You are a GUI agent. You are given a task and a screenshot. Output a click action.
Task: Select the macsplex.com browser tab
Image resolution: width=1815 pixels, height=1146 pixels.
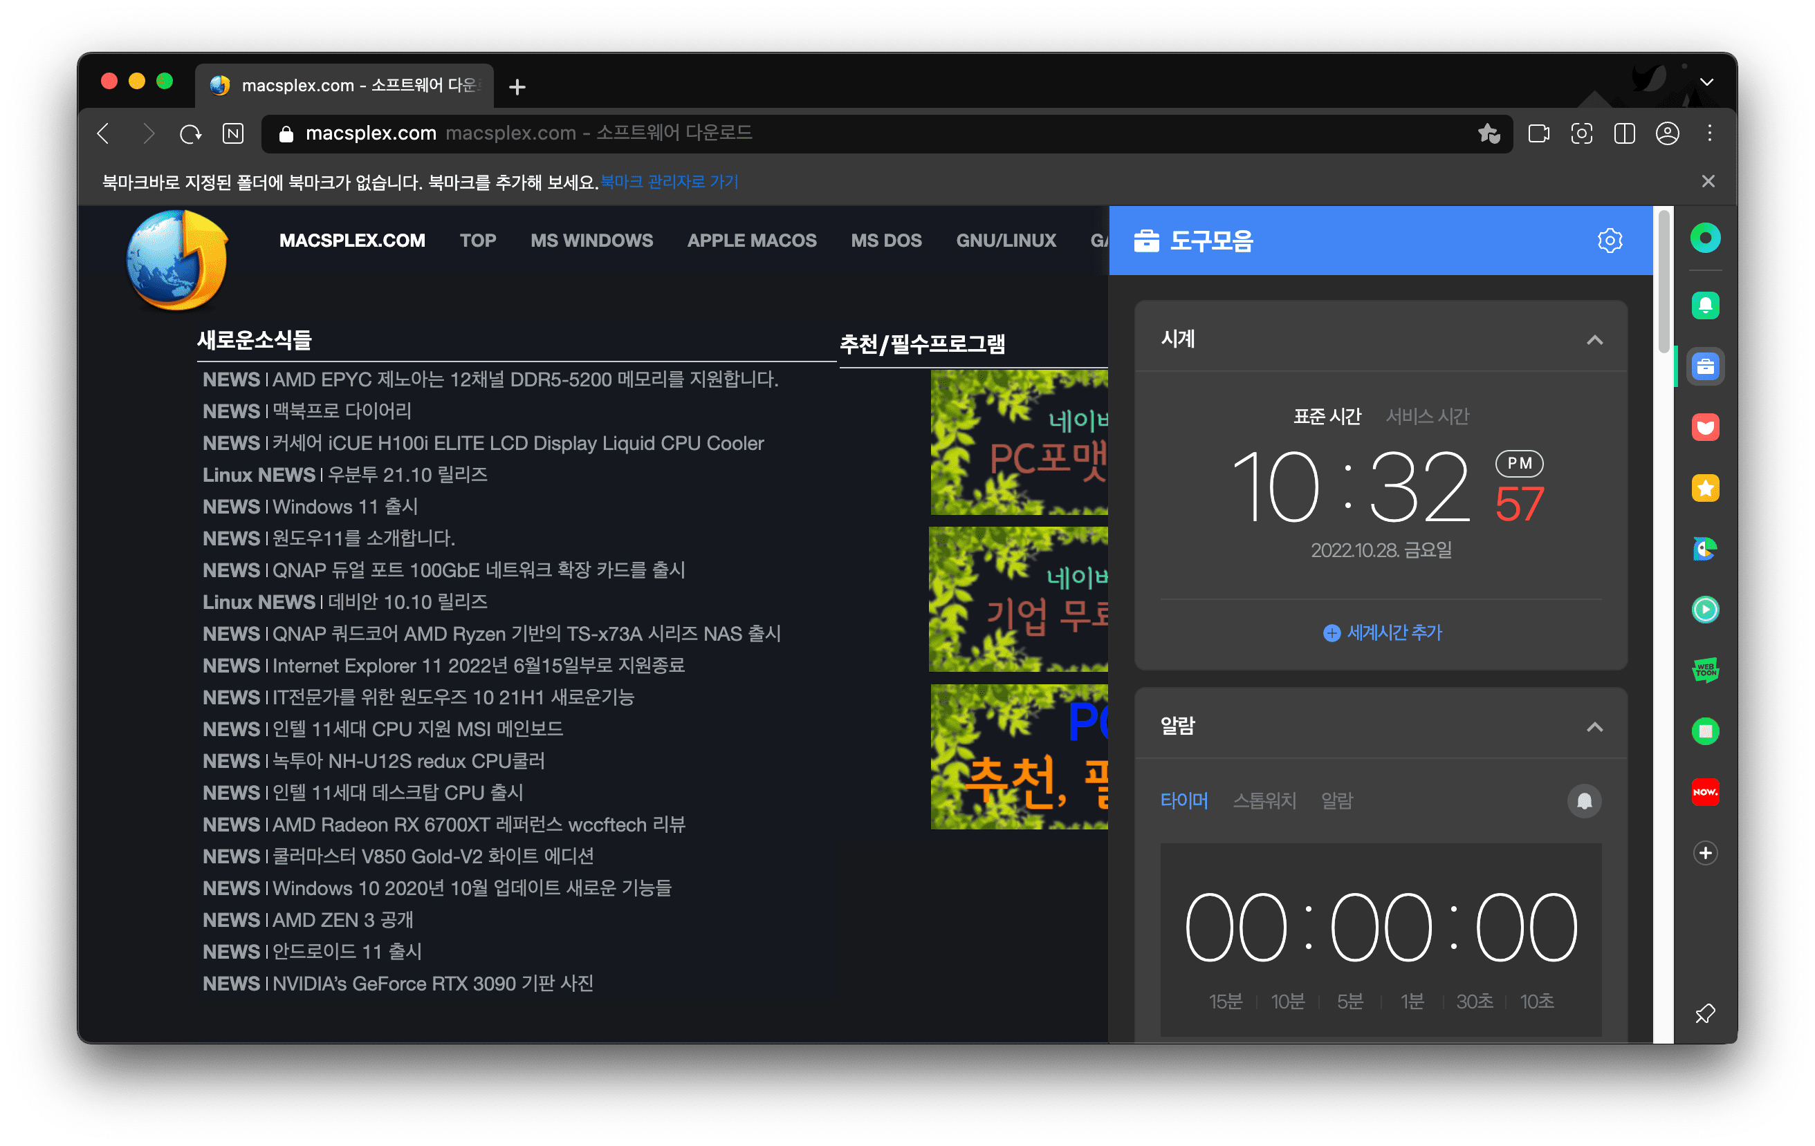(x=344, y=85)
